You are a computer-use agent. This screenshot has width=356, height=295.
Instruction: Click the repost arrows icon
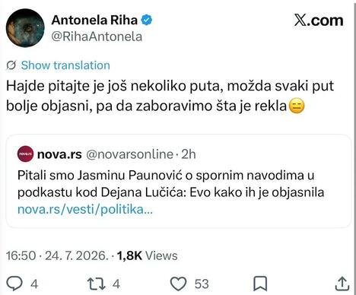[96, 284]
